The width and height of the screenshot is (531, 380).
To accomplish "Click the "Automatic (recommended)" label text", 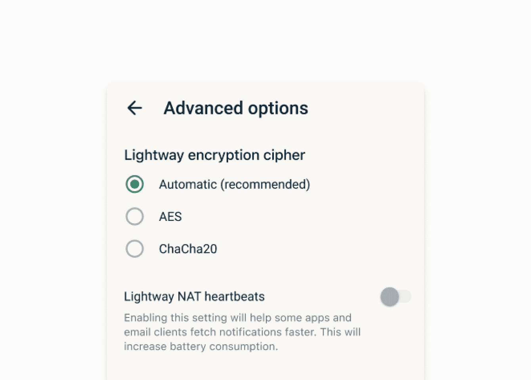I will click(x=234, y=184).
